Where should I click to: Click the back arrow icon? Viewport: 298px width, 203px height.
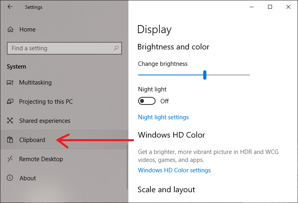(10, 7)
